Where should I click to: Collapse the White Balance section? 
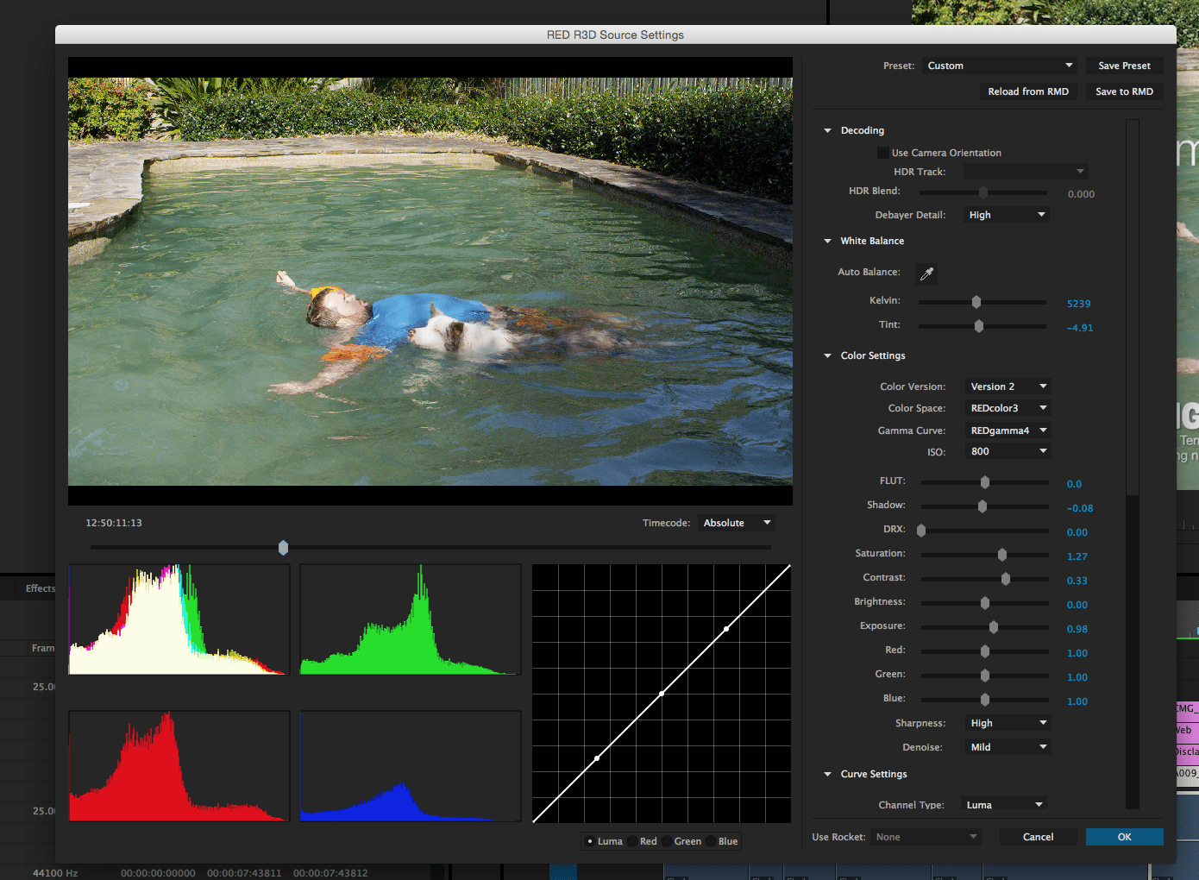click(x=828, y=242)
